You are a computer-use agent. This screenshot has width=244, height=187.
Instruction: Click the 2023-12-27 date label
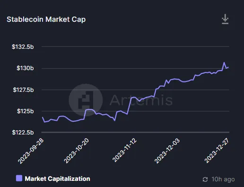coord(217,150)
